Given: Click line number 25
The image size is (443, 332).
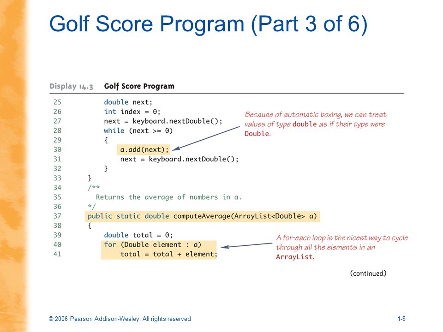Looking at the screenshot, I should [57, 102].
